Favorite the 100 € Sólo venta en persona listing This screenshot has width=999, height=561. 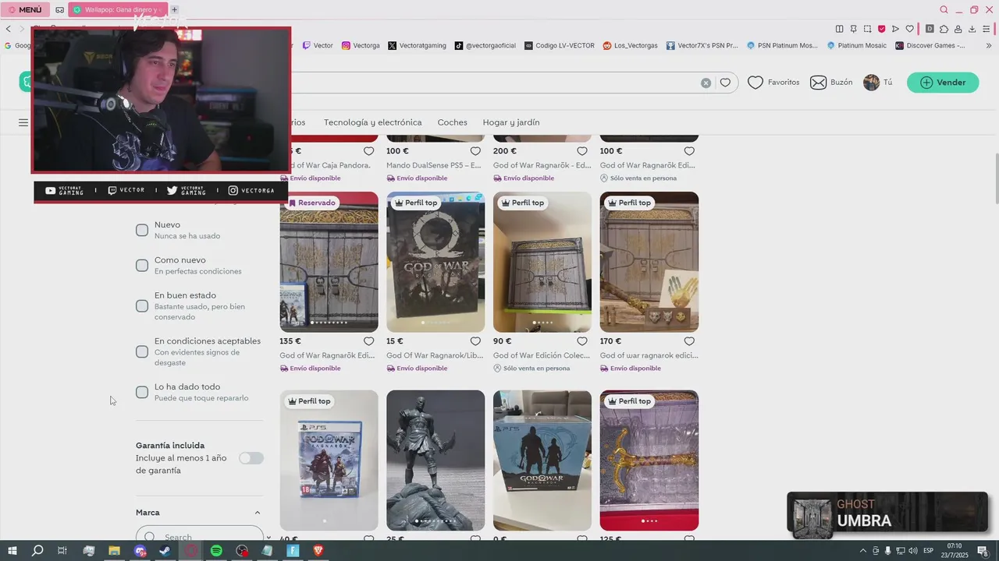[x=689, y=151]
